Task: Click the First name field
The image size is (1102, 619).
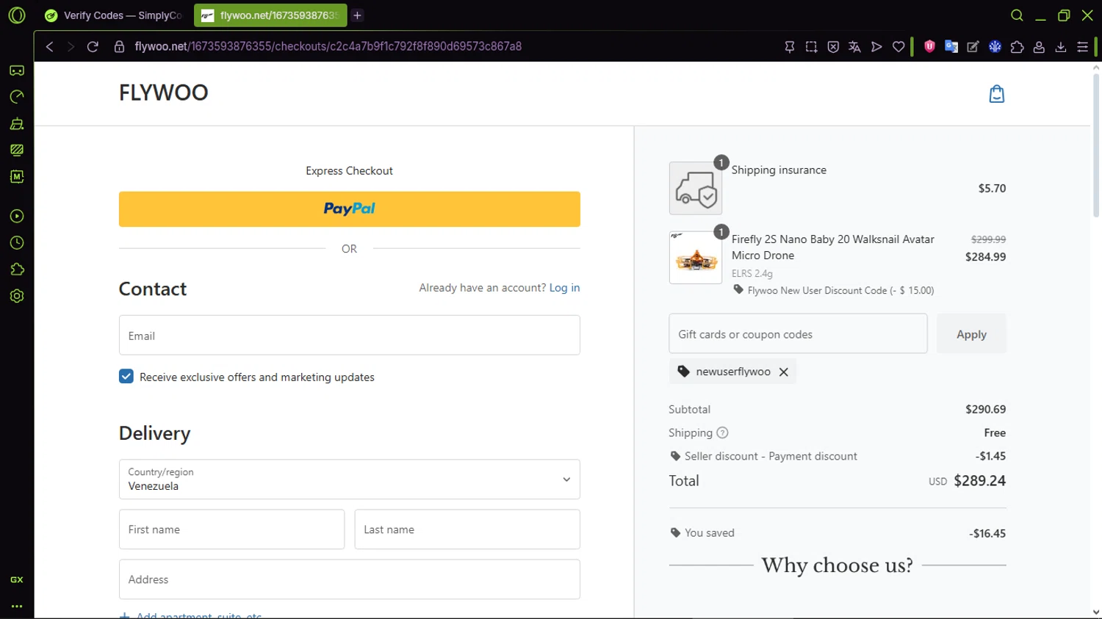Action: click(231, 529)
